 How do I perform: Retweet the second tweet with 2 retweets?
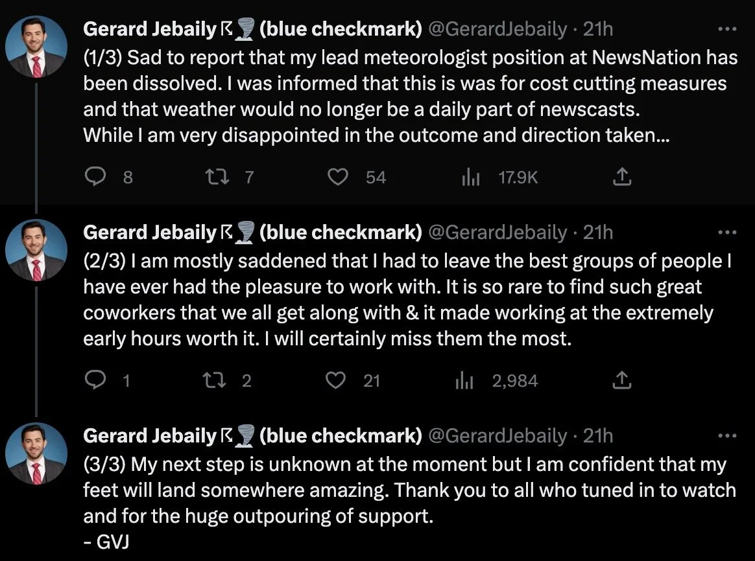pyautogui.click(x=215, y=381)
